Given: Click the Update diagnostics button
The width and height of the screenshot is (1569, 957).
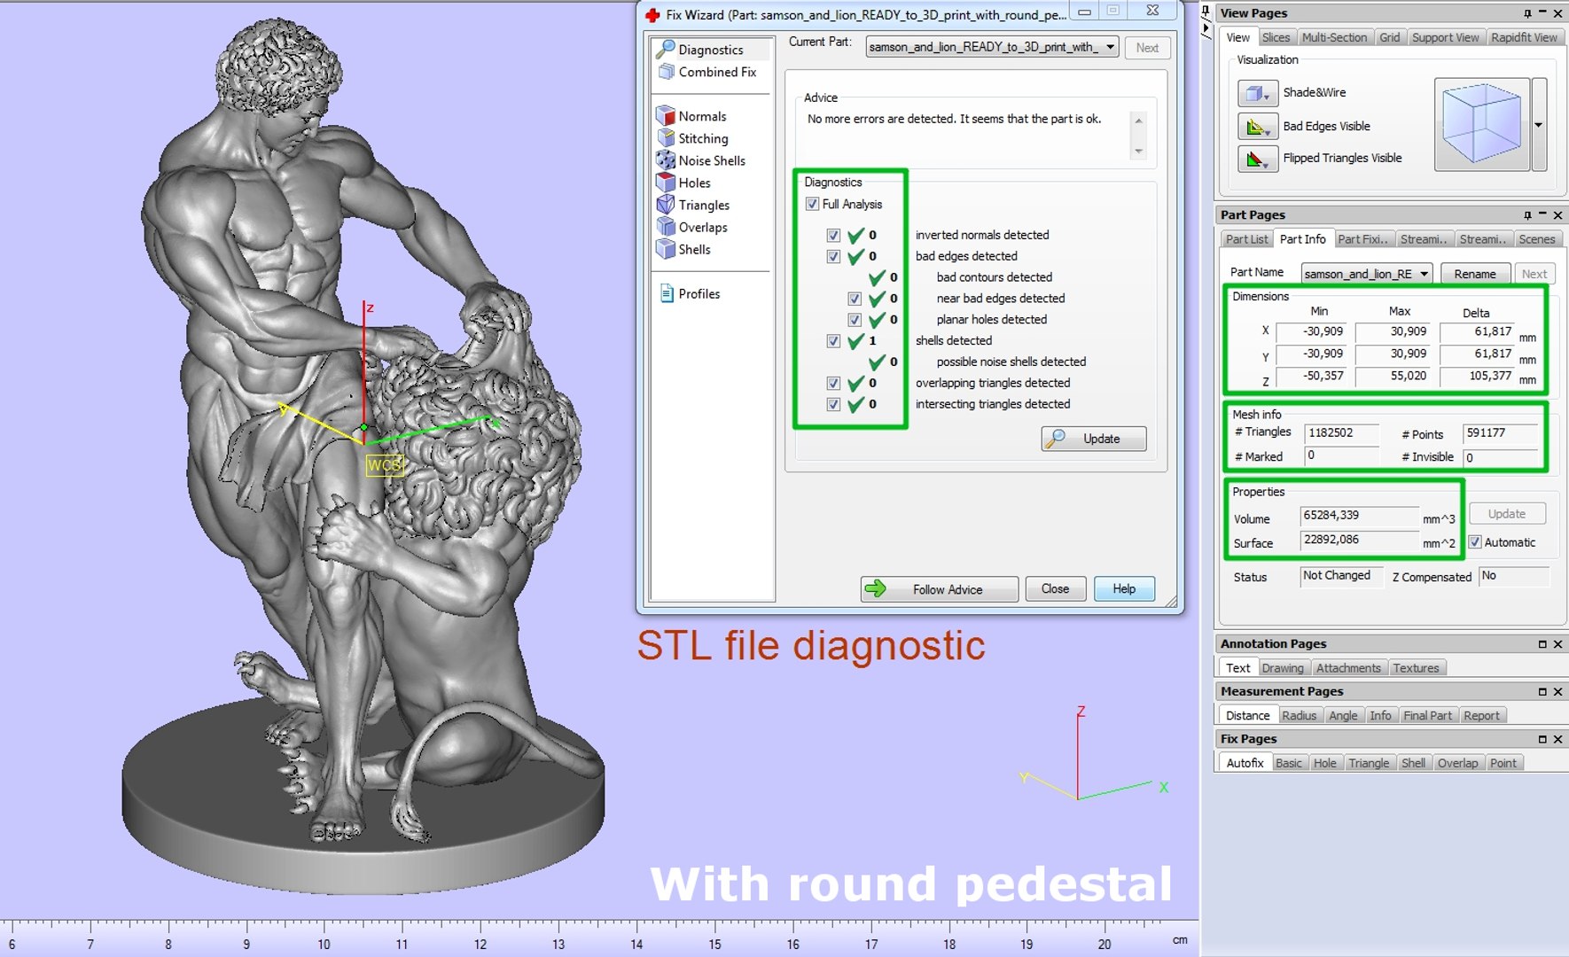Looking at the screenshot, I should click(x=1094, y=439).
